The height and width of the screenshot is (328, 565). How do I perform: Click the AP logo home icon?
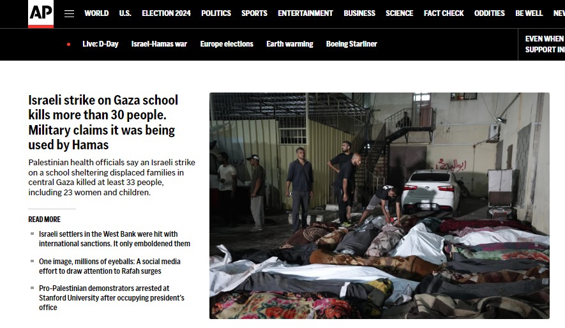(x=41, y=13)
